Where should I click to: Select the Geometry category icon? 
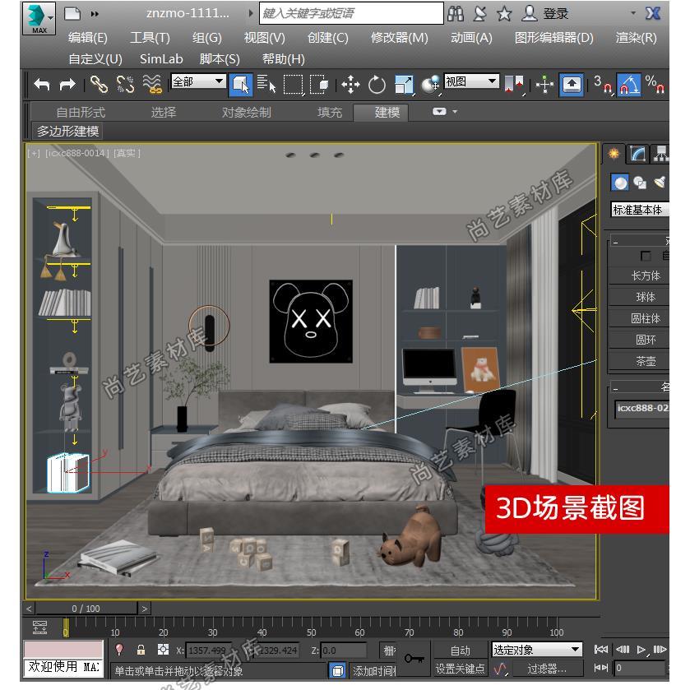(x=620, y=183)
